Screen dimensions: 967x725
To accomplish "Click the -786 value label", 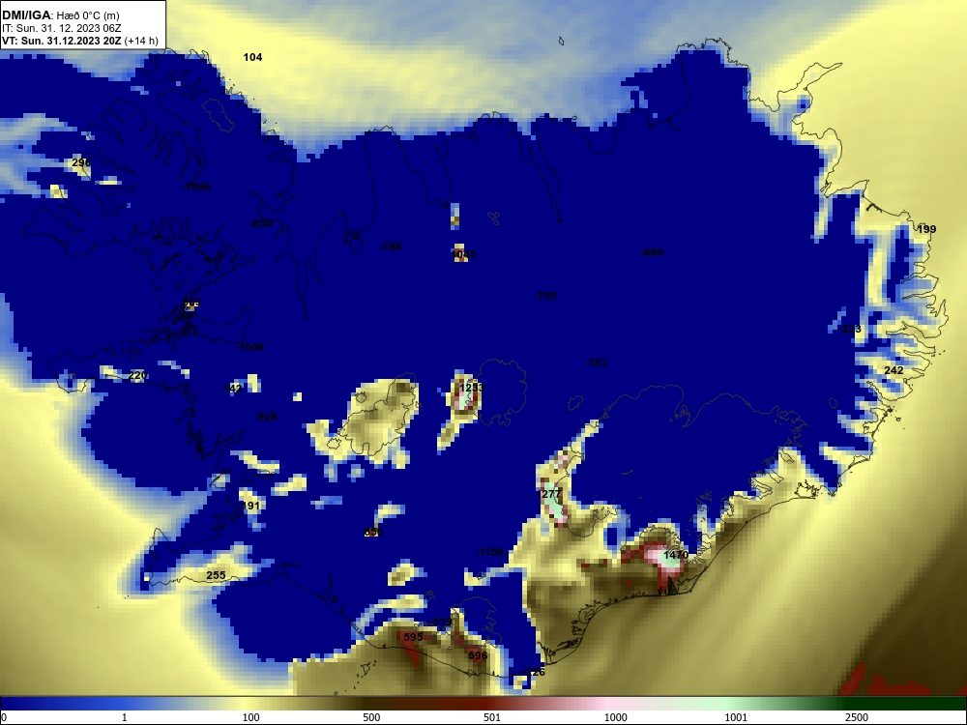I will (391, 246).
